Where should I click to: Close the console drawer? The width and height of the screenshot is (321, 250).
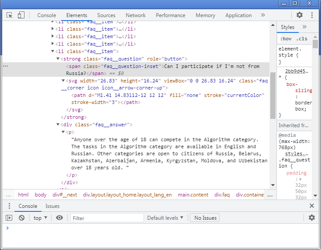click(311, 206)
